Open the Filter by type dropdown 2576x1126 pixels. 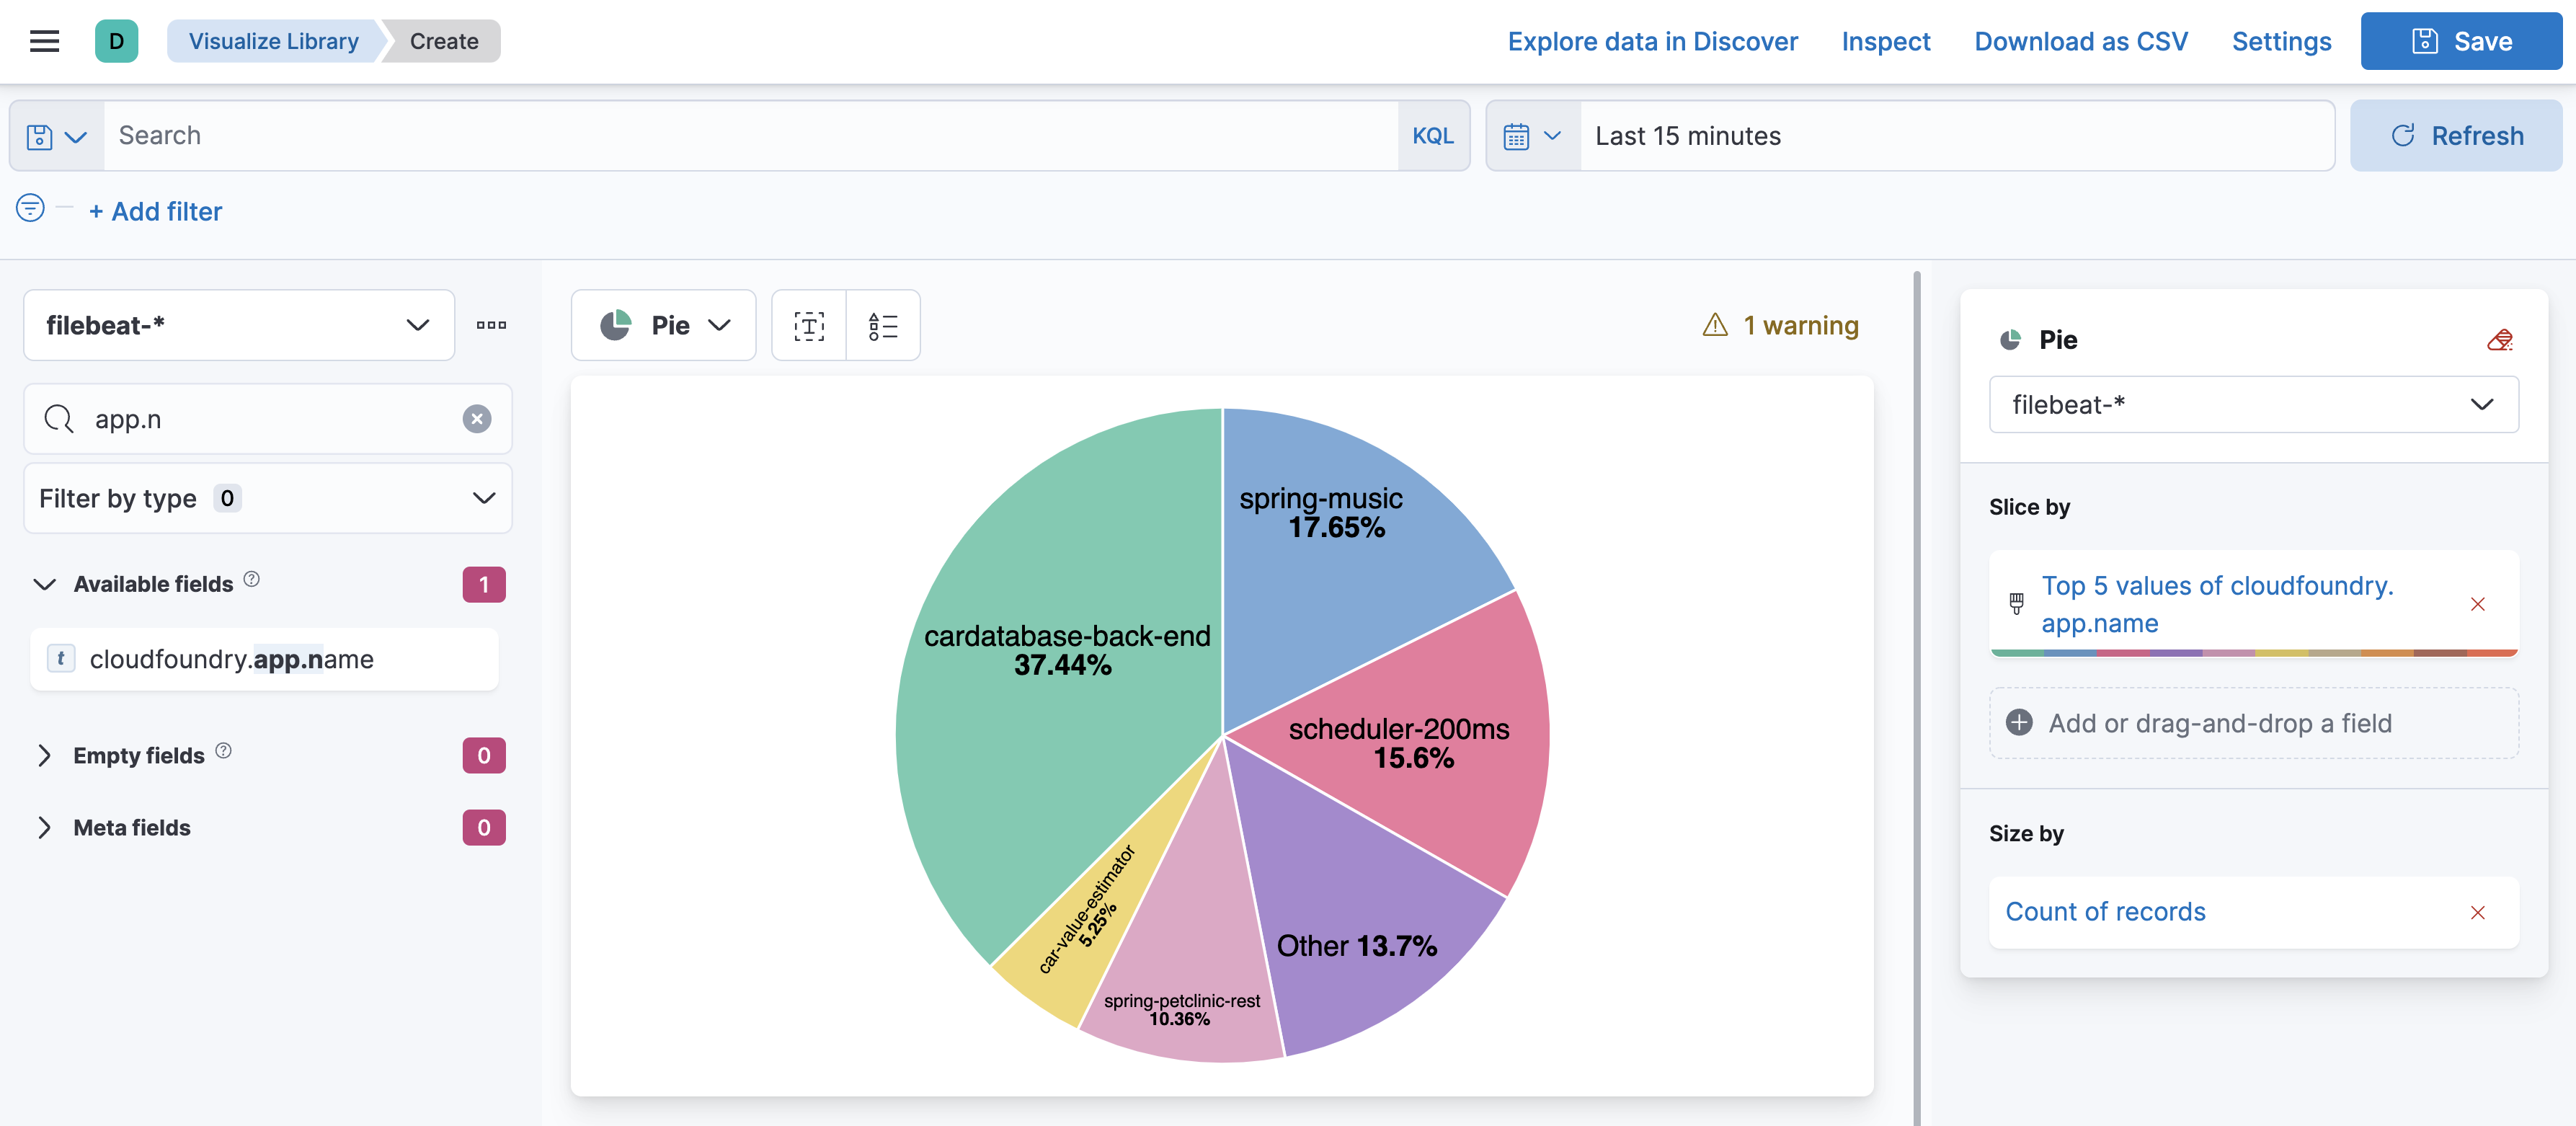pyautogui.click(x=267, y=498)
